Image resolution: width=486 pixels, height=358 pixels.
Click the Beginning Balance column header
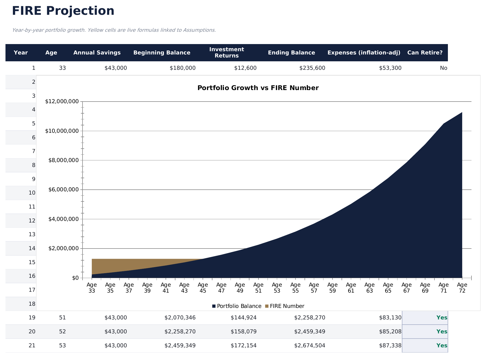(162, 53)
